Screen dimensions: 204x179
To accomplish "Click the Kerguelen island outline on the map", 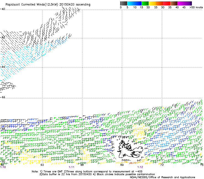I will pos(130,149).
